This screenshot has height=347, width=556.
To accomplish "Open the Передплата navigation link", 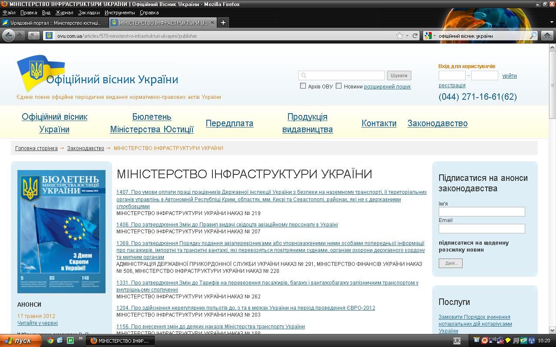I will [x=229, y=123].
